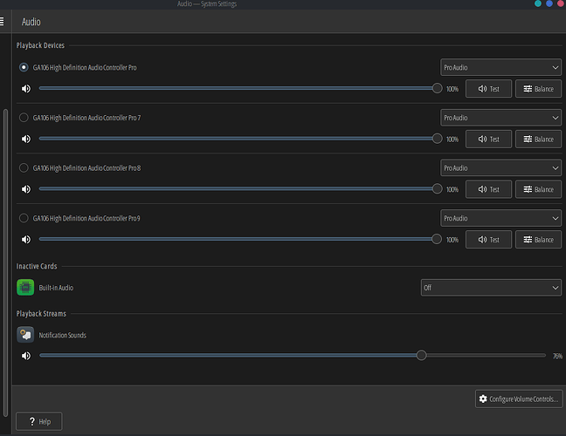Image resolution: width=566 pixels, height=436 pixels.
Task: Click the 76% volume value
Action: 557,356
